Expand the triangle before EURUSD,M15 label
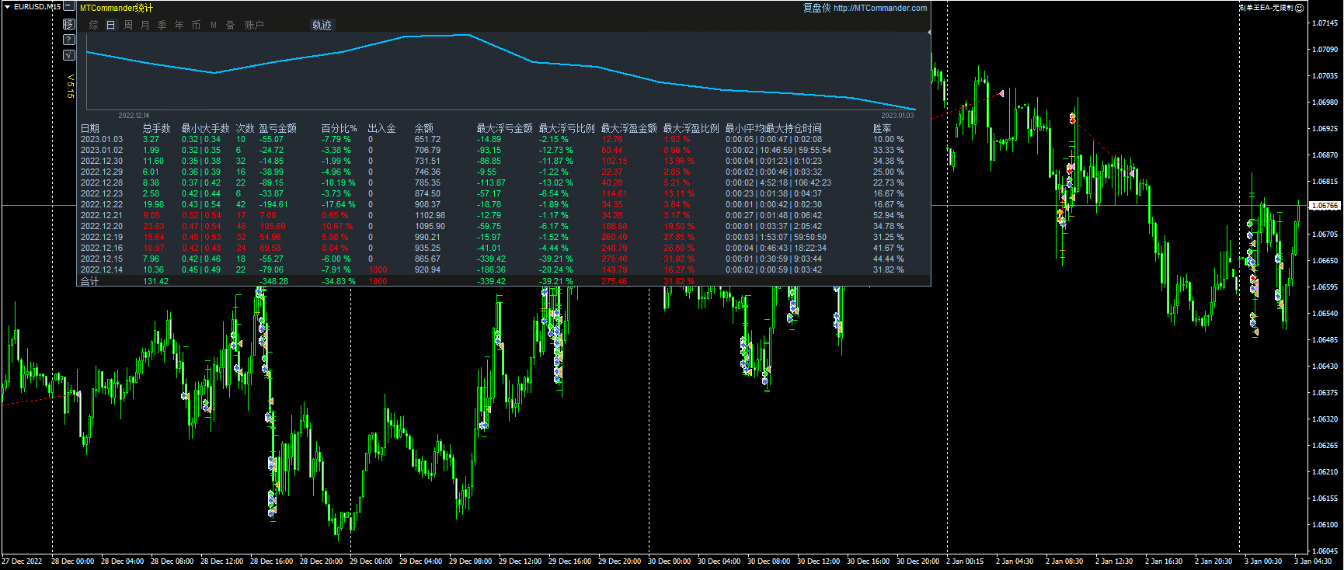Viewport: 1344px width, 570px height. [7, 7]
